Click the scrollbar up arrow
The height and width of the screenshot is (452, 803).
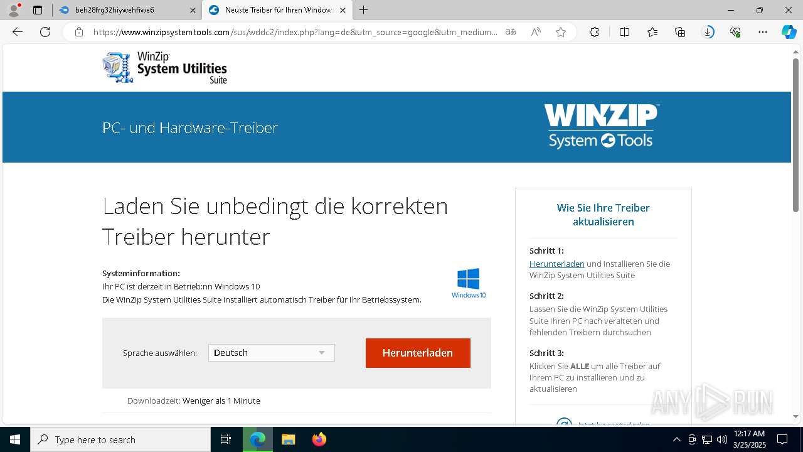pos(796,52)
